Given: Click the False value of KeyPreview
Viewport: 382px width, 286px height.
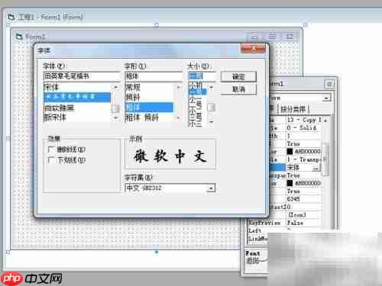Looking at the screenshot, I should (x=296, y=223).
